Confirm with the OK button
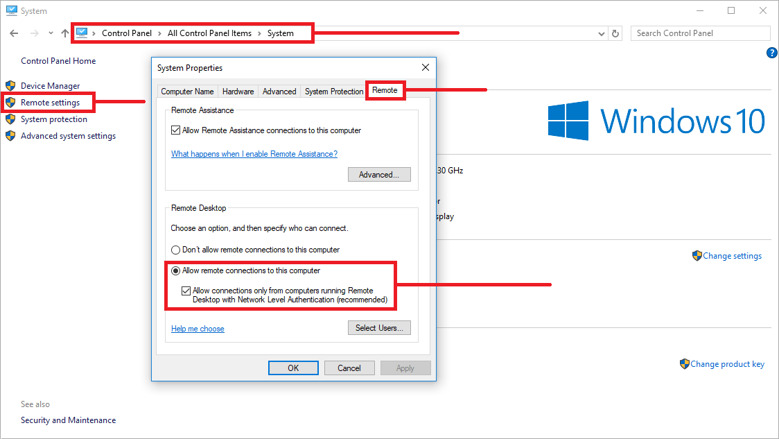 pyautogui.click(x=293, y=368)
